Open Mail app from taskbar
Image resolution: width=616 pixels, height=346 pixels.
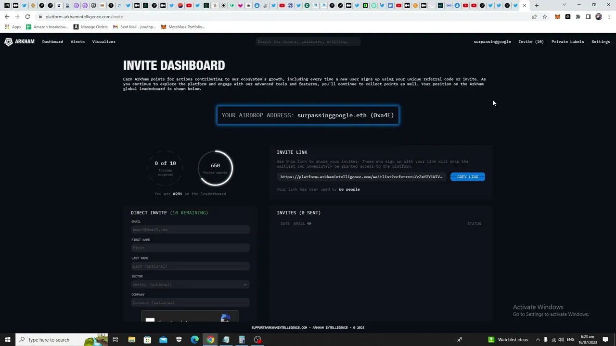(163, 340)
